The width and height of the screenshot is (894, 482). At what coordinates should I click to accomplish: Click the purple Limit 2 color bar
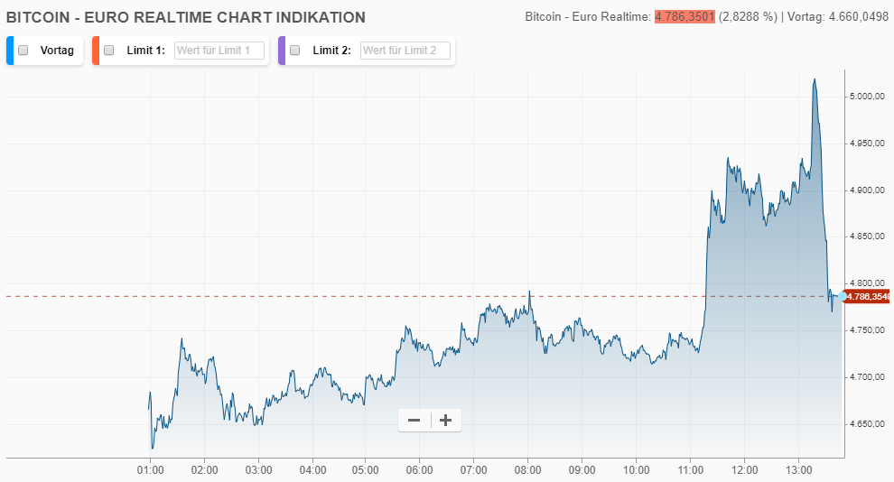282,51
